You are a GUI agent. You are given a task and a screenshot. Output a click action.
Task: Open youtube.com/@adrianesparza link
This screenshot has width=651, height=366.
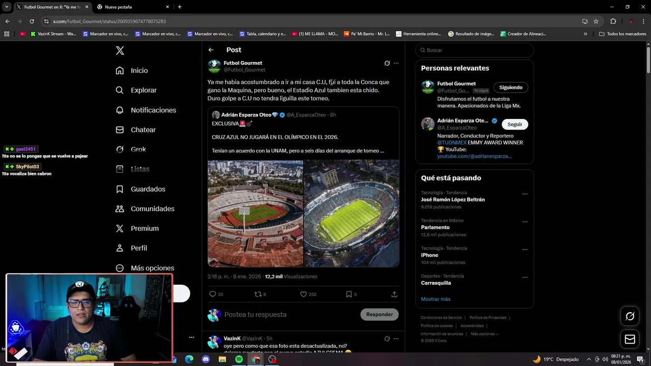[x=474, y=156]
